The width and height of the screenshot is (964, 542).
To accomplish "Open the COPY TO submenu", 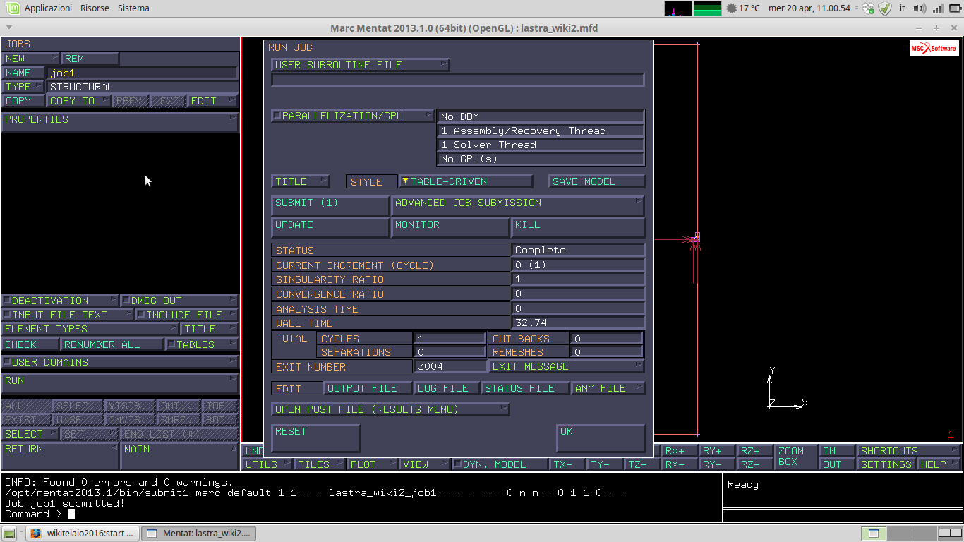I will click(x=78, y=101).
